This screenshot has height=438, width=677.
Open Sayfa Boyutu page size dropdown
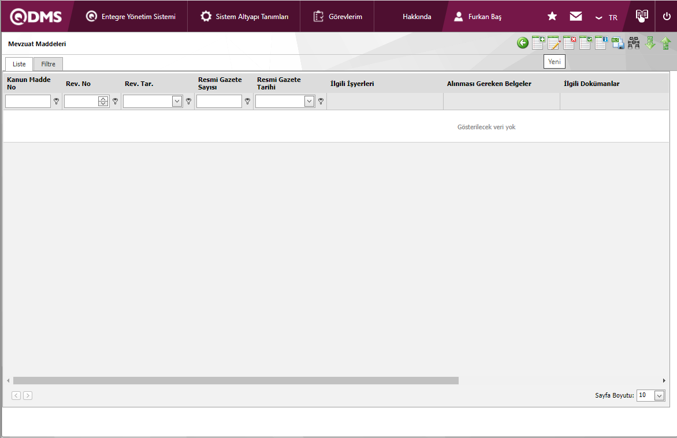(659, 395)
